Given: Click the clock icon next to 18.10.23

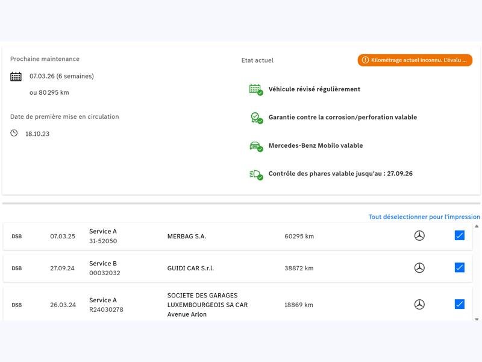Looking at the screenshot, I should coord(14,133).
